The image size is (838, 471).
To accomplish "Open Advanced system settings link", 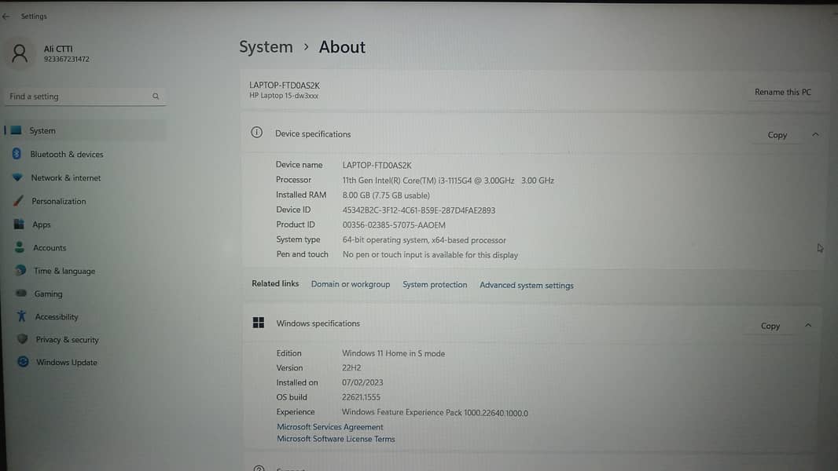I will click(526, 286).
